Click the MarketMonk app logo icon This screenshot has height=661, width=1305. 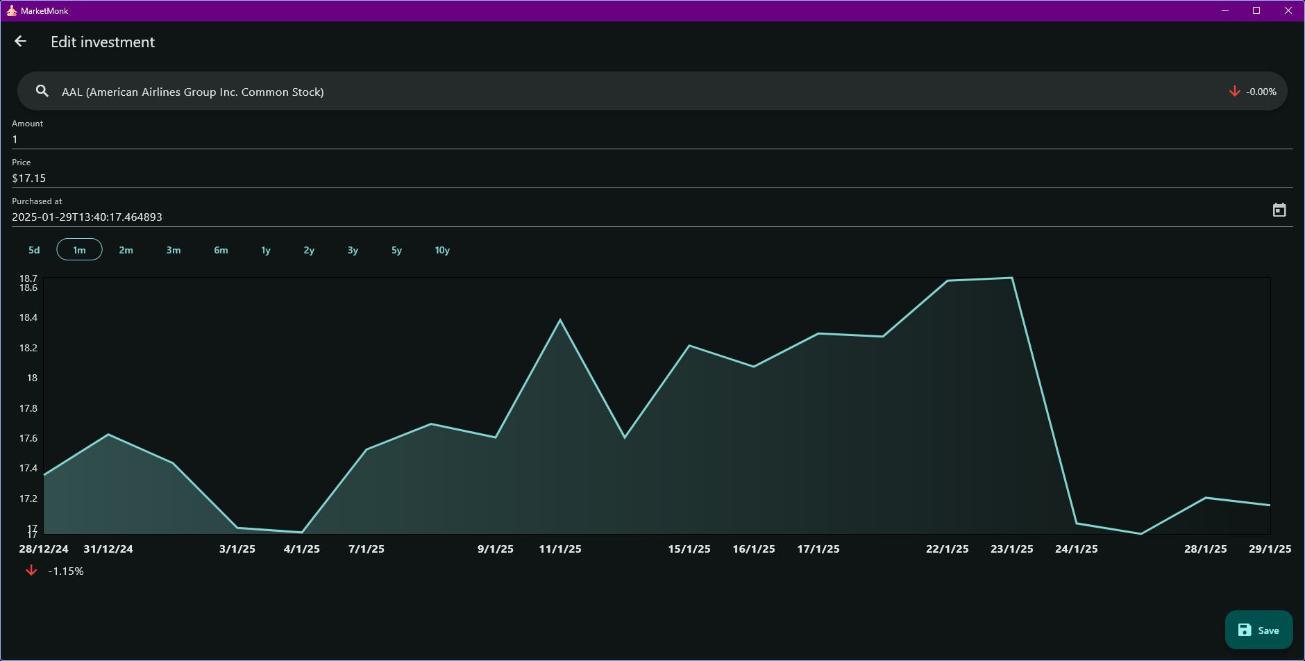[11, 10]
